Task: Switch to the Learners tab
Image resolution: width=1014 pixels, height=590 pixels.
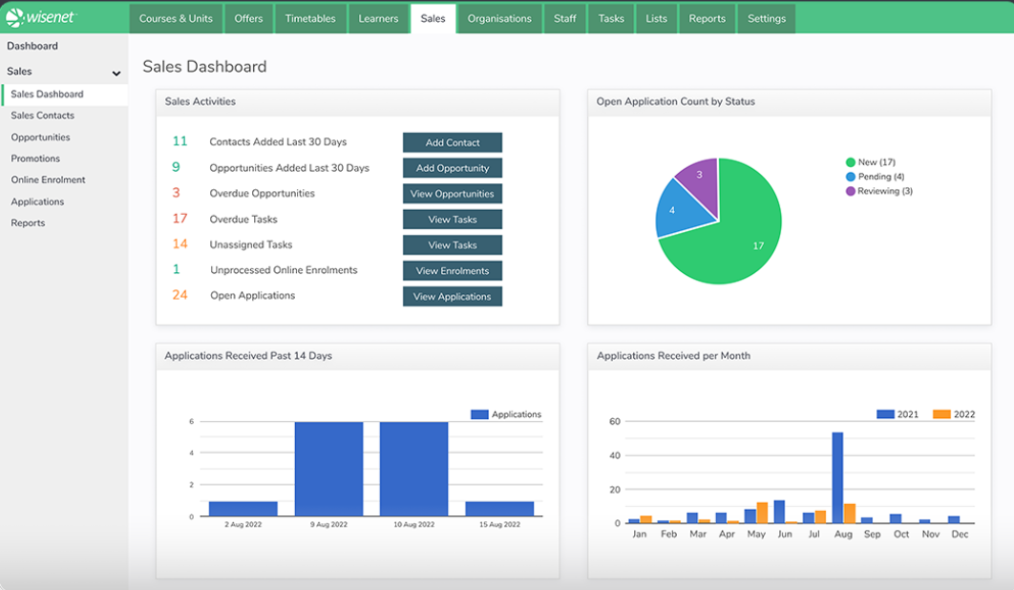Action: pos(378,19)
